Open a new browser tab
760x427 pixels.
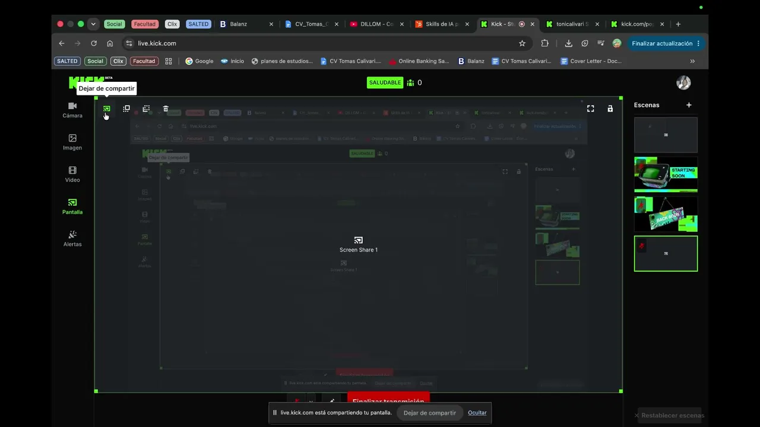pyautogui.click(x=678, y=24)
